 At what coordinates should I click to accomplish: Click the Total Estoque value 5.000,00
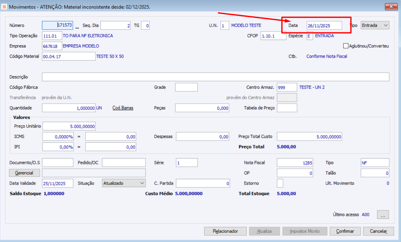tap(287, 193)
